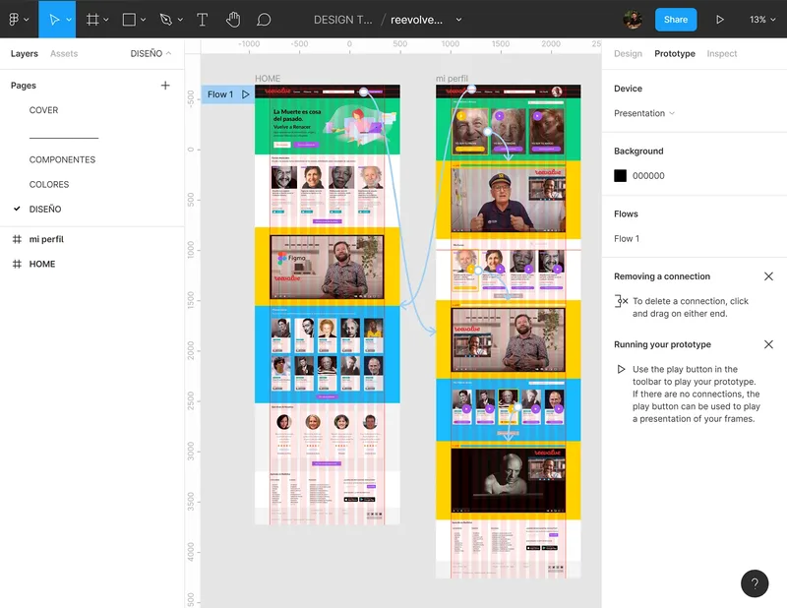787x608 pixels.
Task: Open the shape tools dropdown chevron
Action: (143, 20)
